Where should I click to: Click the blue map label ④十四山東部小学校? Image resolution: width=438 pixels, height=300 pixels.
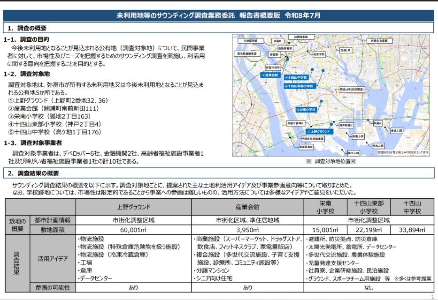(x=300, y=86)
